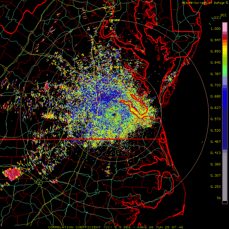The width and height of the screenshot is (229, 229).
Task: Click the 0.307 legend label
Action: pos(216,176)
